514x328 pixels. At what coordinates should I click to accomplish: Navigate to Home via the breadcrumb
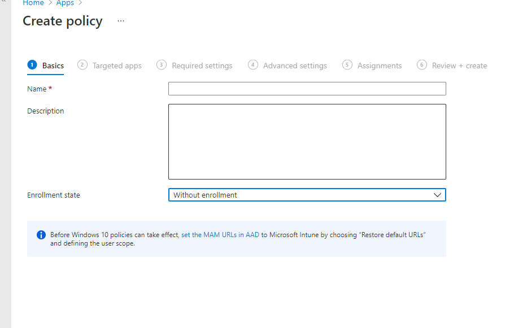[33, 3]
